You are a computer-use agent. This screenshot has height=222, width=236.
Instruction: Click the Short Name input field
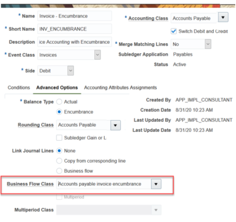[75, 29]
